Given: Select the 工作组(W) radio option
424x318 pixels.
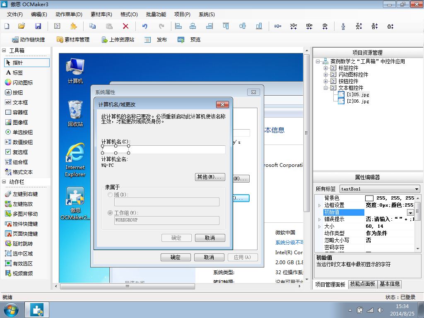Looking at the screenshot, I should pyautogui.click(x=110, y=213).
